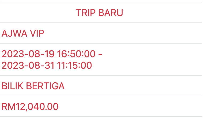The width and height of the screenshot is (209, 131).
Task: Click empty space right of RM12,040.00
Action: point(128,107)
